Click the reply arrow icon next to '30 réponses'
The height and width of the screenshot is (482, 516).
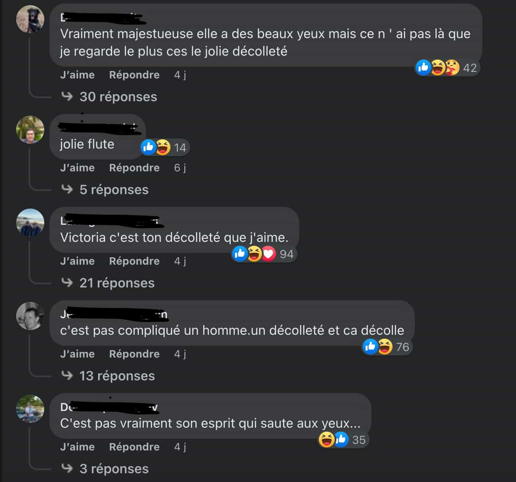(x=67, y=96)
